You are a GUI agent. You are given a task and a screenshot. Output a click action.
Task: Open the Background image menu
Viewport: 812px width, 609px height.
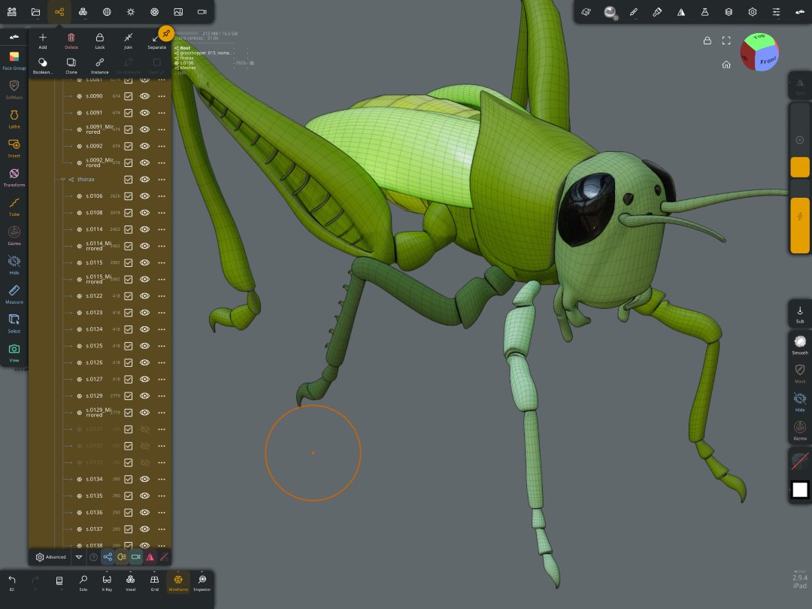coord(178,12)
